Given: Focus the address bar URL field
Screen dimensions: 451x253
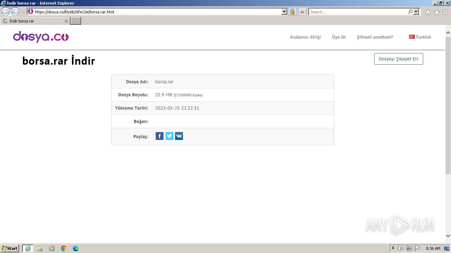Looking at the screenshot, I should point(157,12).
